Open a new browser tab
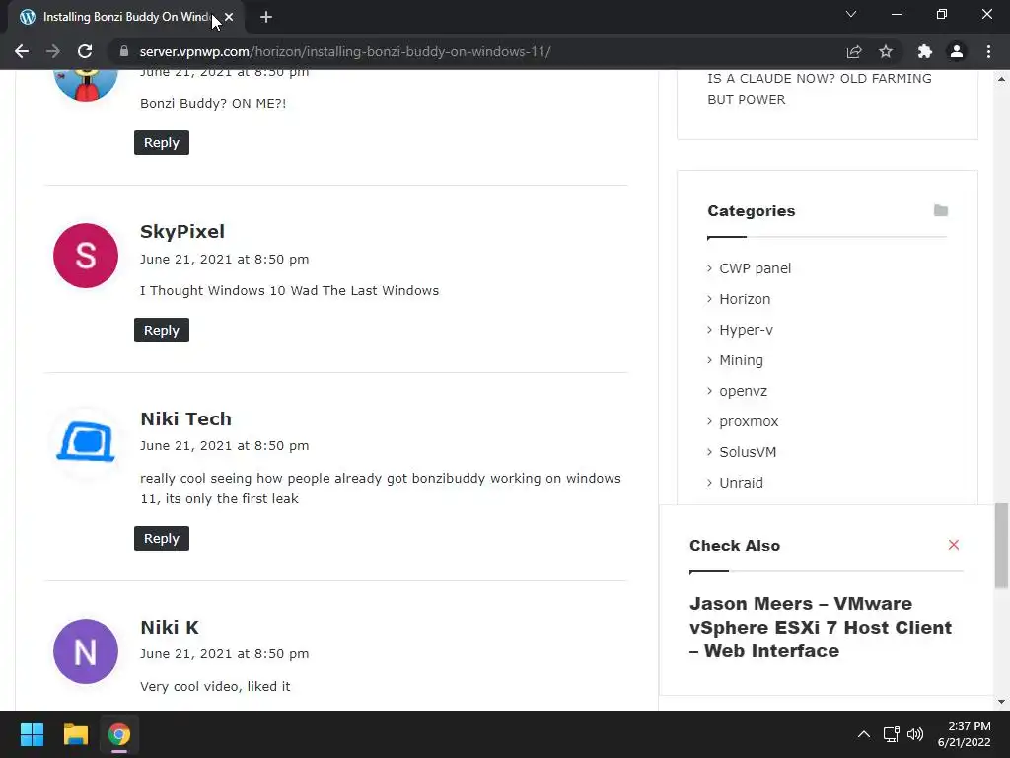The height and width of the screenshot is (758, 1010). (x=266, y=17)
